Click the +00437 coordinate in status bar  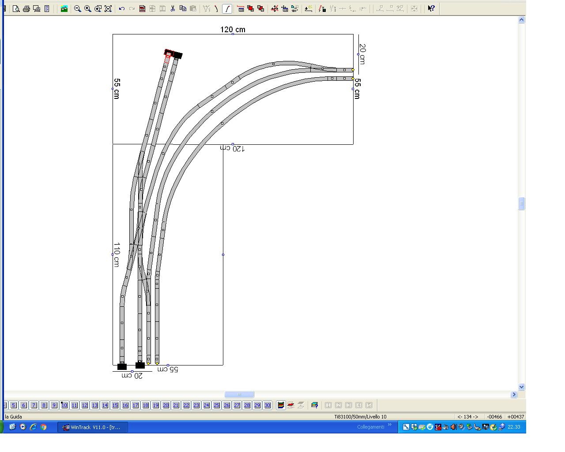pyautogui.click(x=516, y=417)
